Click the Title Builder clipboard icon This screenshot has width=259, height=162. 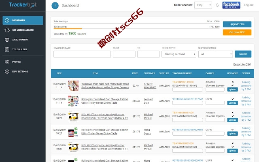[7, 49]
